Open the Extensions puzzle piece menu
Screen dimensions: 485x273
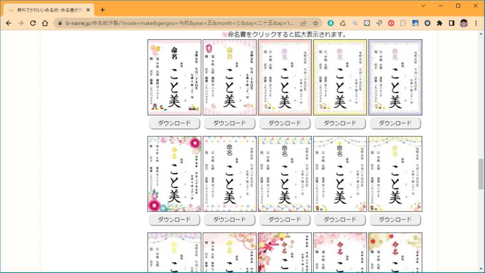coord(440,22)
